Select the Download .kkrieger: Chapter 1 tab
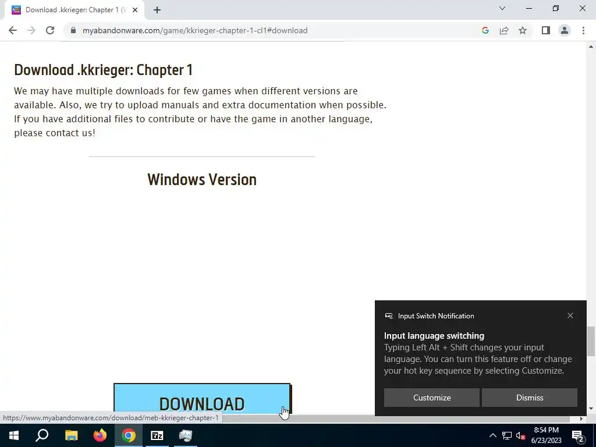The height and width of the screenshot is (447, 596). (74, 10)
